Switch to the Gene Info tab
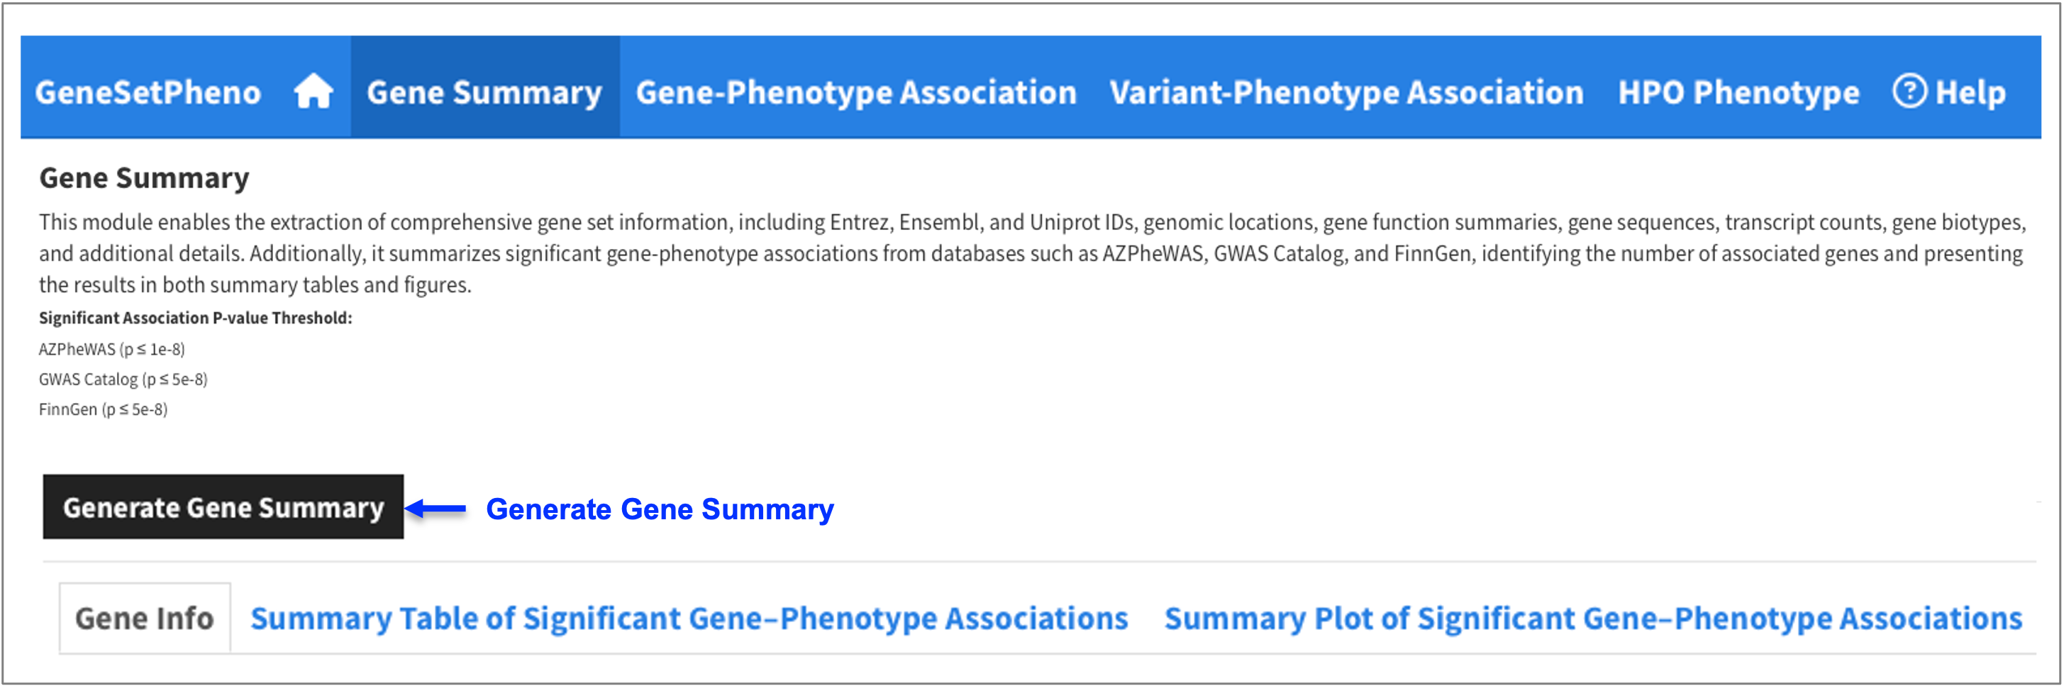Image resolution: width=2064 pixels, height=686 pixels. click(145, 618)
